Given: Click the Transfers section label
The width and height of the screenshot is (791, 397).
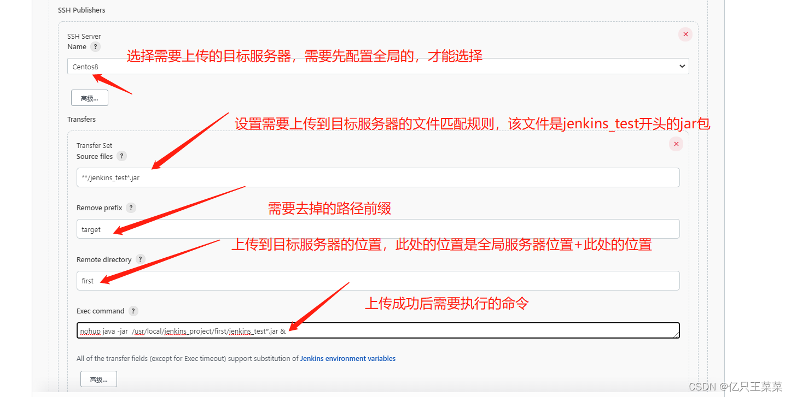Looking at the screenshot, I should point(82,119).
